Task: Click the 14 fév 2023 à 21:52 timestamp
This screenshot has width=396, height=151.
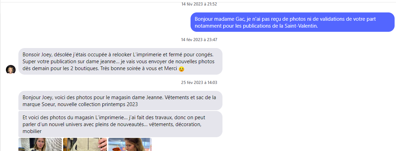Action: pos(199,4)
